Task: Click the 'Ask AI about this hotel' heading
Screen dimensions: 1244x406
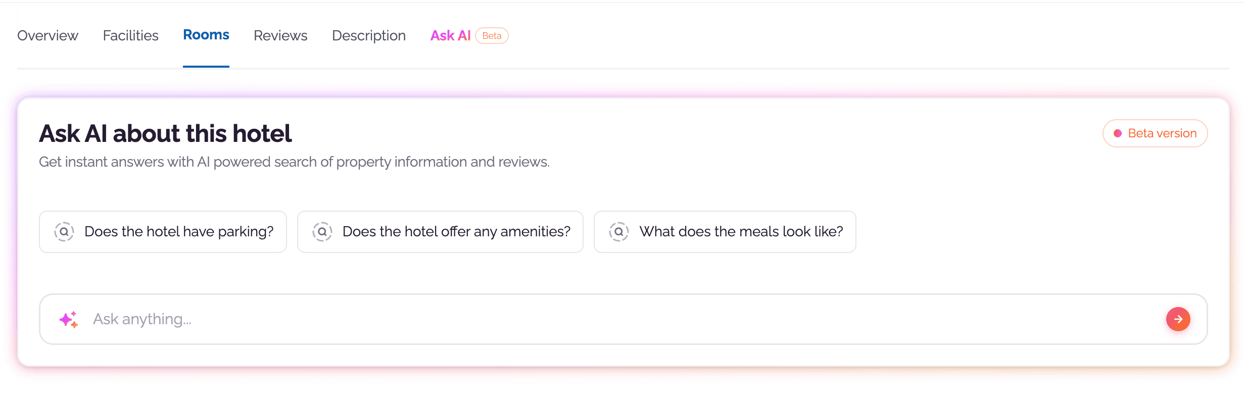Action: pyautogui.click(x=165, y=133)
